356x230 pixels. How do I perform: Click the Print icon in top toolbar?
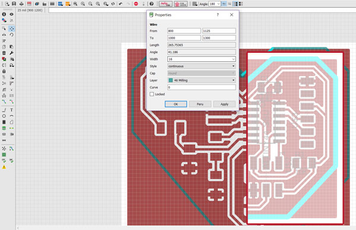point(21,4)
